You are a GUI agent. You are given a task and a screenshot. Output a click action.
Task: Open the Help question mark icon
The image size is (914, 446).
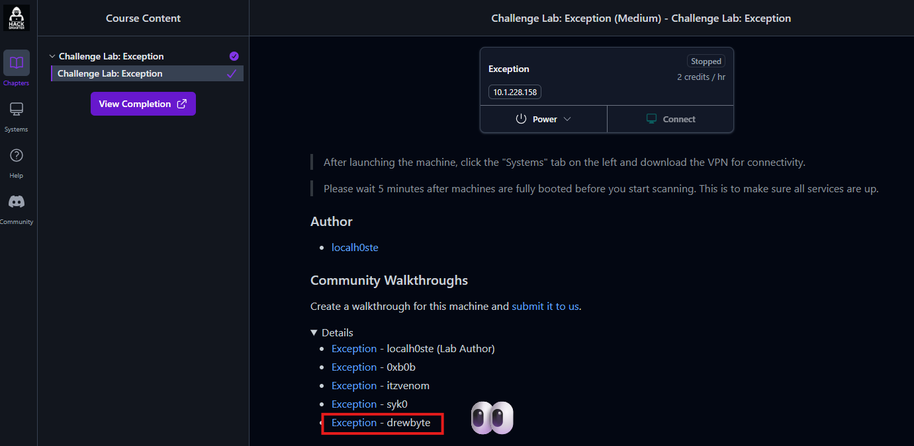[x=17, y=156]
